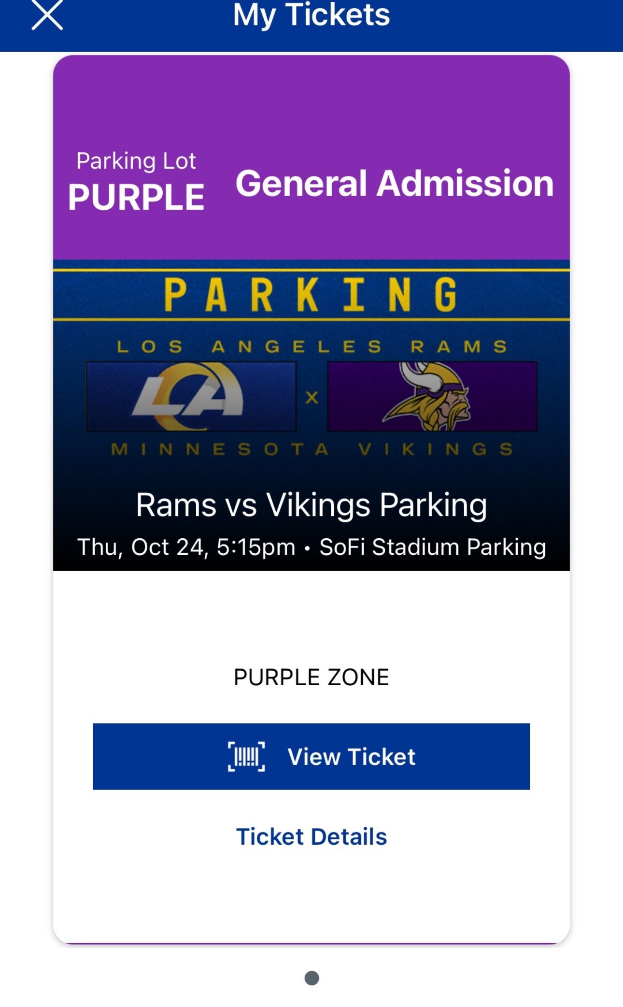Select the page indicator dot

coord(311,978)
